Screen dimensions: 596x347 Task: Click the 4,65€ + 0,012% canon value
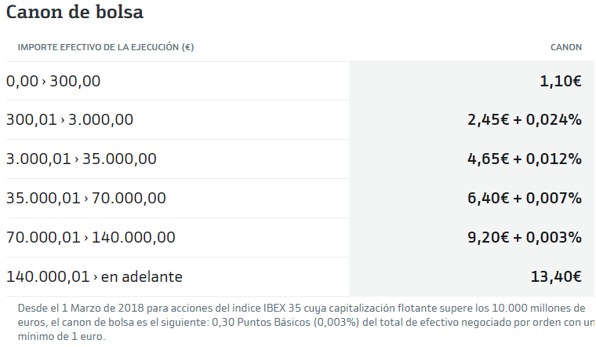[524, 159]
